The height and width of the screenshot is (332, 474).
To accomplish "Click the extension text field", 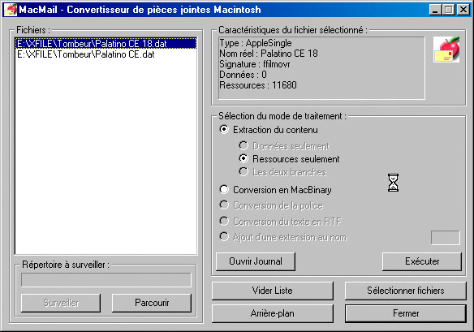I will click(x=446, y=238).
